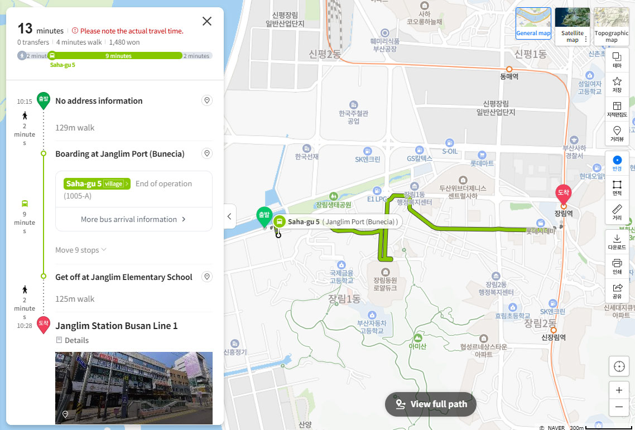Open More bus arrival information
The height and width of the screenshot is (430, 635).
click(134, 219)
